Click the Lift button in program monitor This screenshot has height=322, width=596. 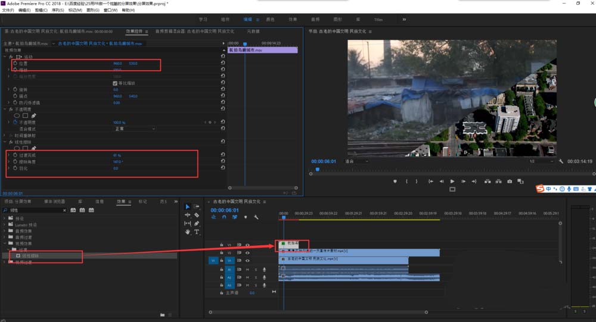coord(488,182)
